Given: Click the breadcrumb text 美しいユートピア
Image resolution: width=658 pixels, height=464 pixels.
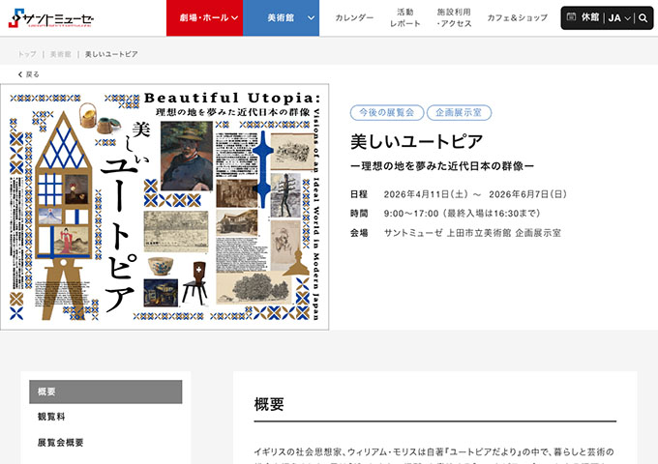Looking at the screenshot, I should point(111,54).
